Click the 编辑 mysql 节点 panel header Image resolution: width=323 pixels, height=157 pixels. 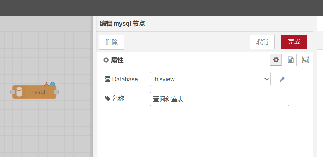[x=123, y=24]
